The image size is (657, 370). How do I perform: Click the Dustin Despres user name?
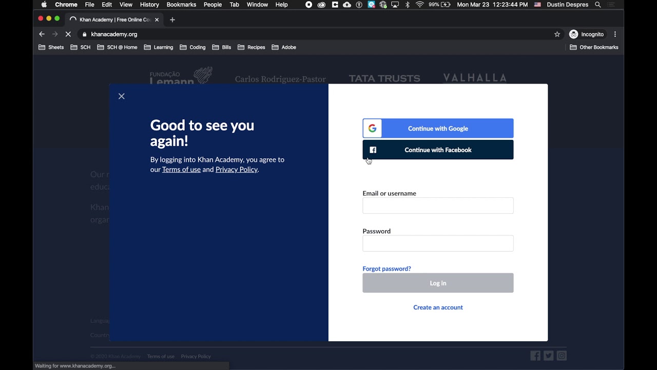[x=568, y=5]
